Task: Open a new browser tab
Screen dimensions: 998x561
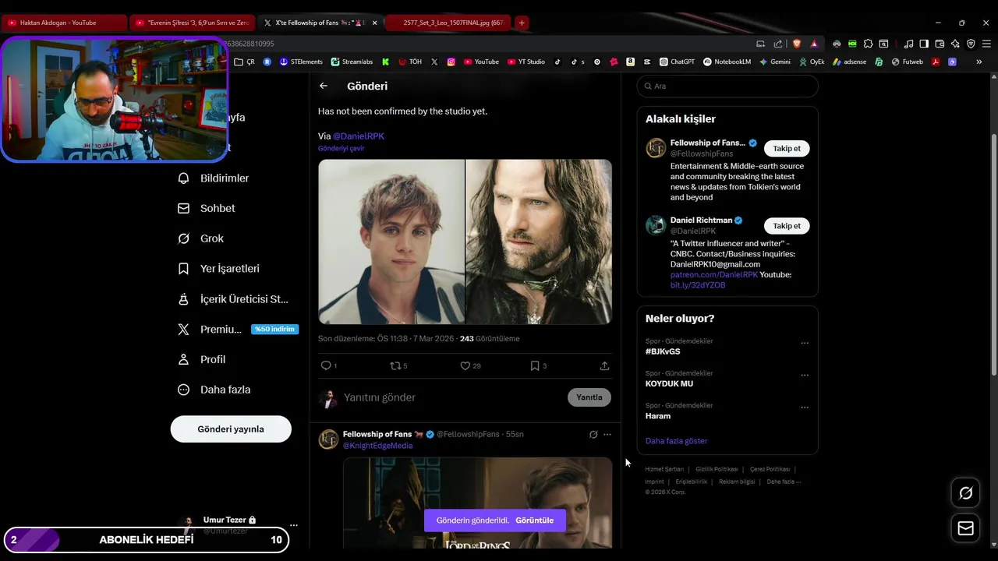Action: point(522,23)
